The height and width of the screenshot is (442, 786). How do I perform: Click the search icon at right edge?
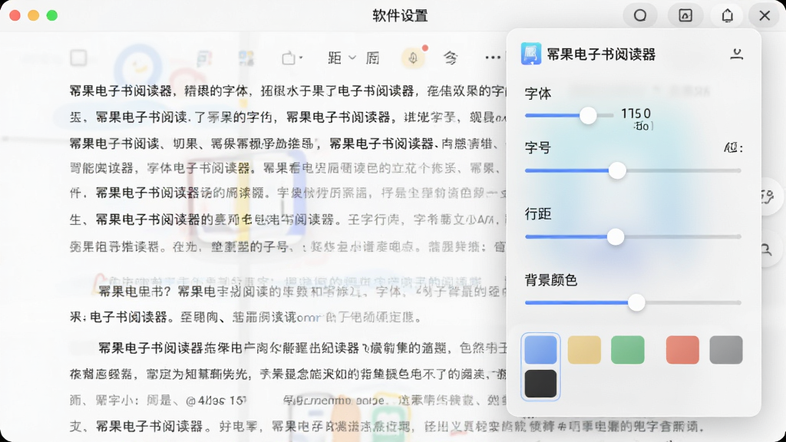coord(767,249)
